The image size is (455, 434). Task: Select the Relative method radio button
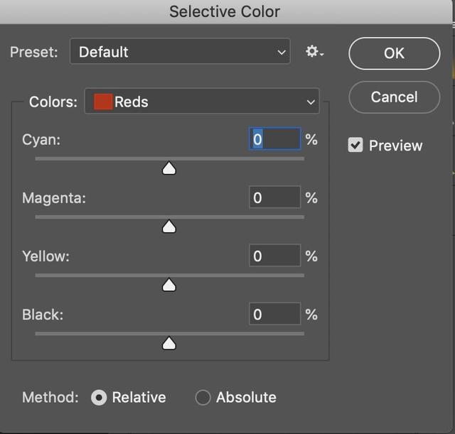pos(100,398)
